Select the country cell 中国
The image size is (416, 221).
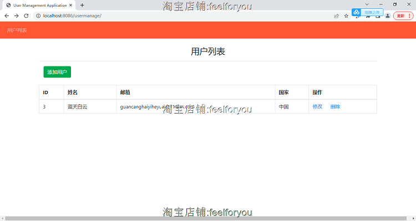[292, 106]
